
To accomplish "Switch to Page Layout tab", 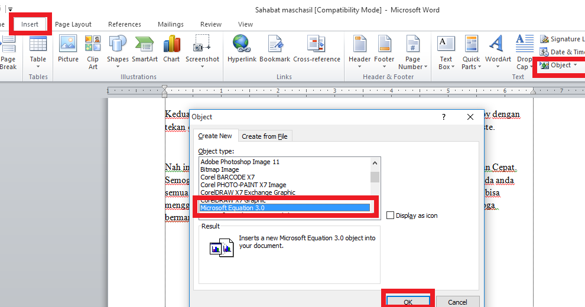I will pyautogui.click(x=73, y=24).
